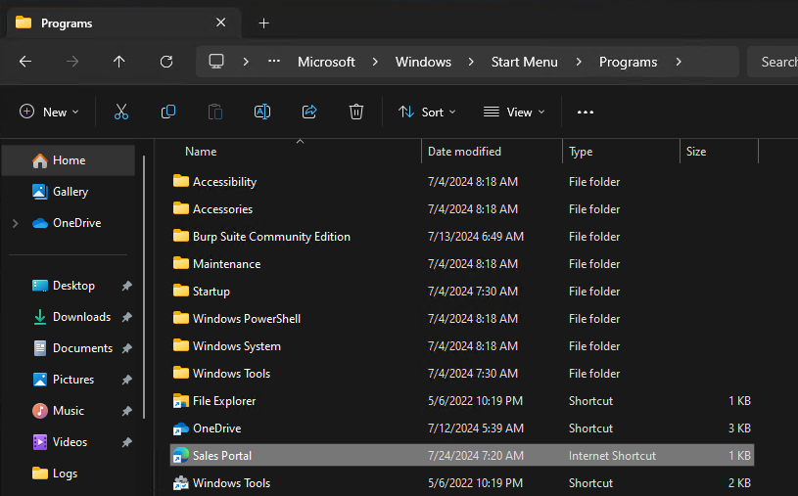
Task: Open the Sort dropdown menu
Action: [427, 112]
